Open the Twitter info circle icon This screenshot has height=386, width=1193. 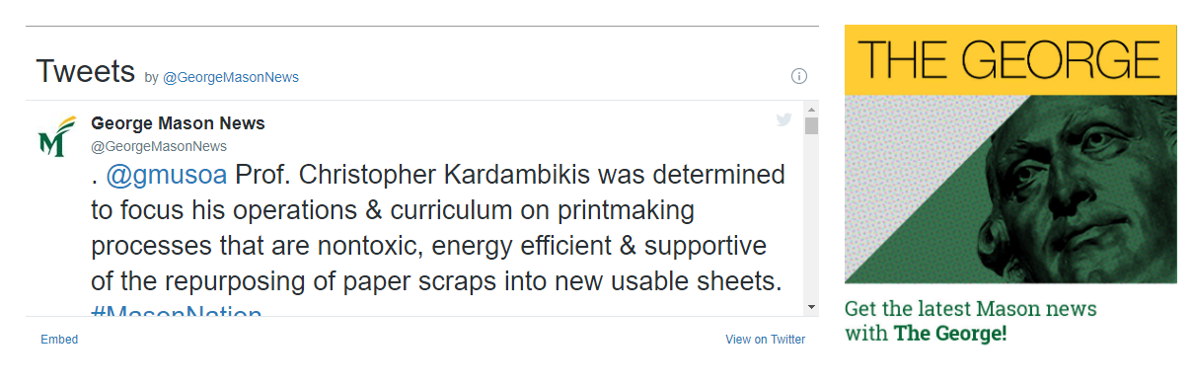799,76
